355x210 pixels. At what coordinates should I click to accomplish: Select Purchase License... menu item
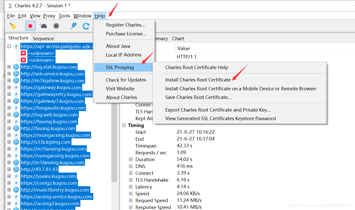pyautogui.click(x=126, y=34)
